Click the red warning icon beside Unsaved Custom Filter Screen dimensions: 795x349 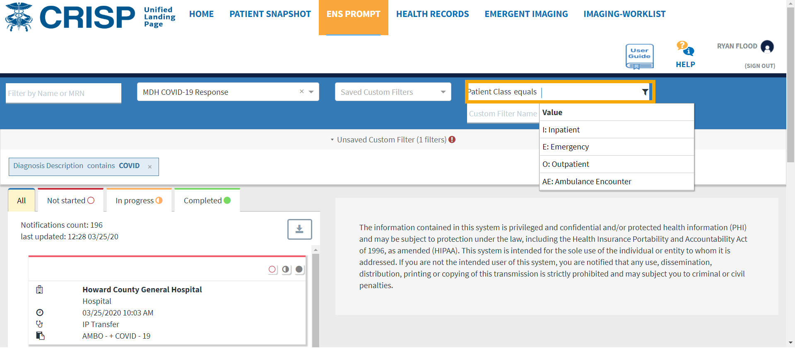[452, 140]
